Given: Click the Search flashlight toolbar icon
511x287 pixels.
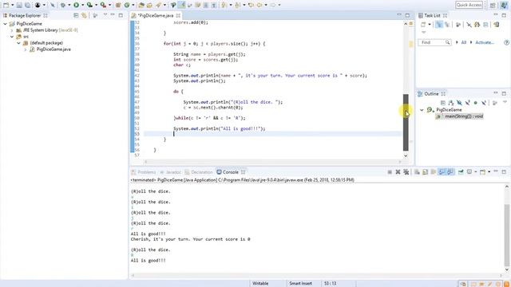Looking at the screenshot, I should click(x=159, y=5).
